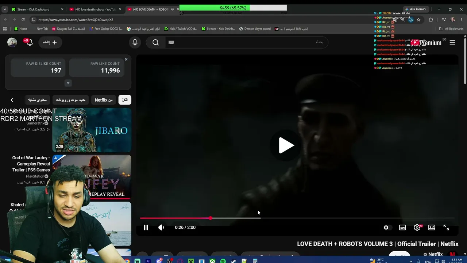The image size is (467, 263).
Task: Go to YouTube Premium home logo
Action: [426, 43]
